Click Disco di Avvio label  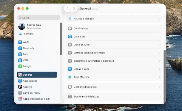81,45
